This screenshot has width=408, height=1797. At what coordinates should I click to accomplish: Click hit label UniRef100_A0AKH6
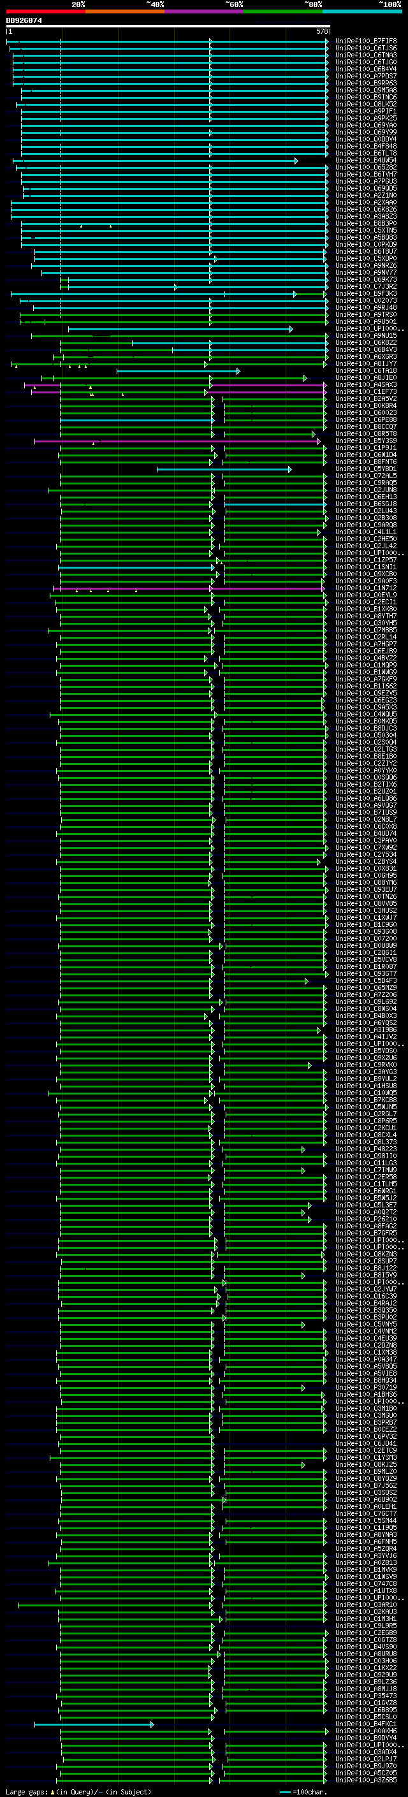tap(366, 1731)
